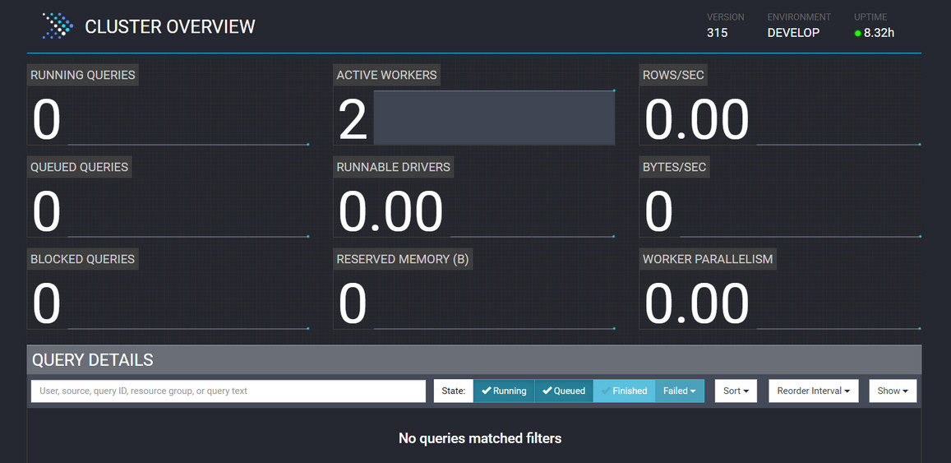951x463 pixels.
Task: Click the RUNNABLE DRIVERS label
Action: (394, 167)
